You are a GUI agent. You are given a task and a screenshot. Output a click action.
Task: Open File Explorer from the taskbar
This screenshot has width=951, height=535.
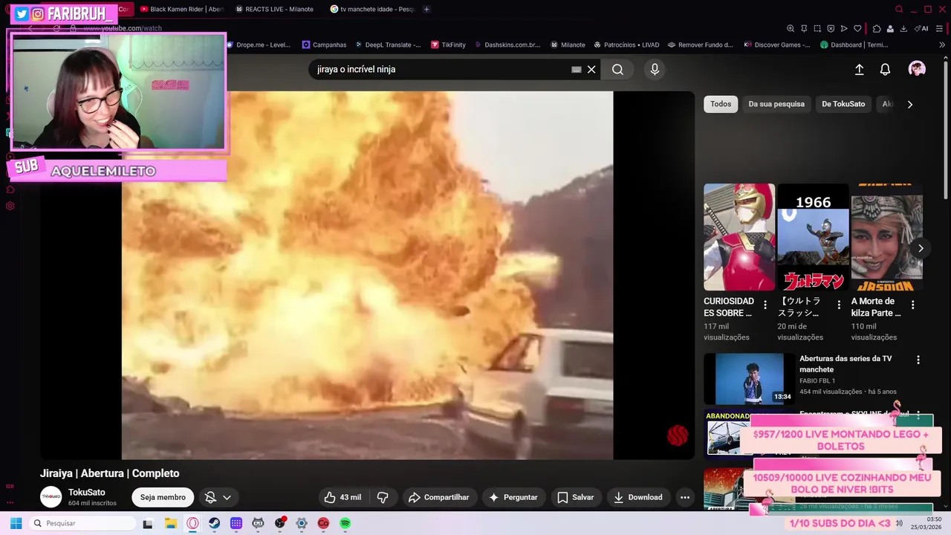pyautogui.click(x=170, y=523)
